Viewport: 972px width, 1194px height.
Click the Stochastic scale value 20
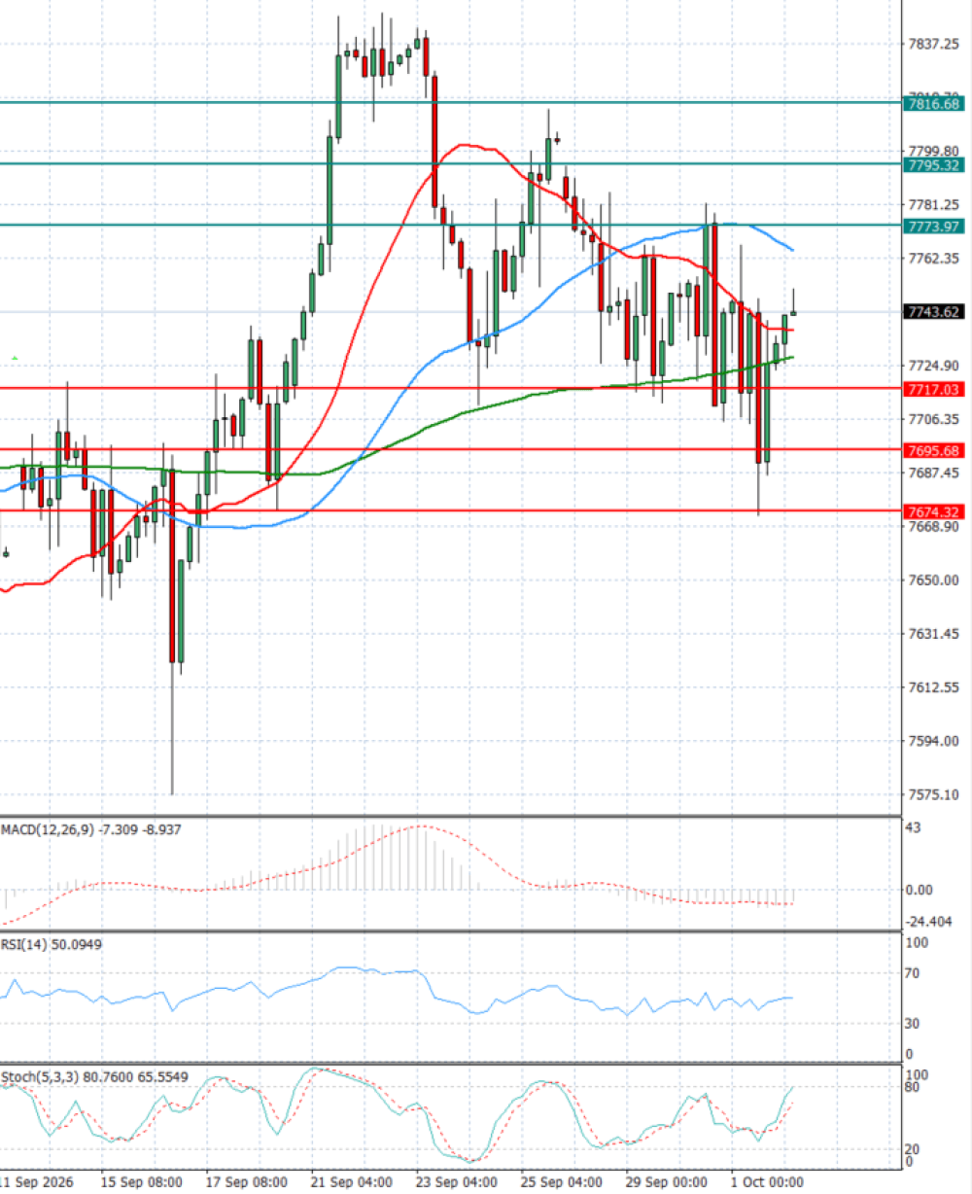[914, 1148]
